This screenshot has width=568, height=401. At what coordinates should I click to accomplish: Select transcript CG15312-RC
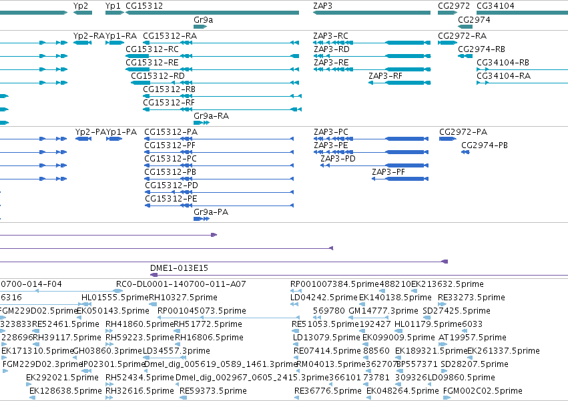(x=152, y=49)
